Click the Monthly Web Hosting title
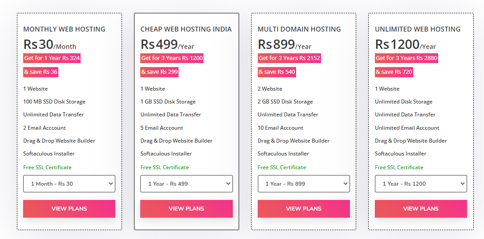Image resolution: width=484 pixels, height=239 pixels. tap(64, 29)
